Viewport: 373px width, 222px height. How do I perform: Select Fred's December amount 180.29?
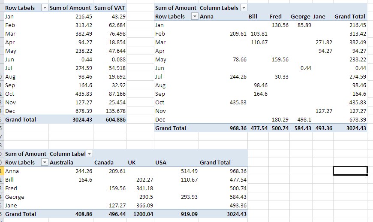point(280,119)
